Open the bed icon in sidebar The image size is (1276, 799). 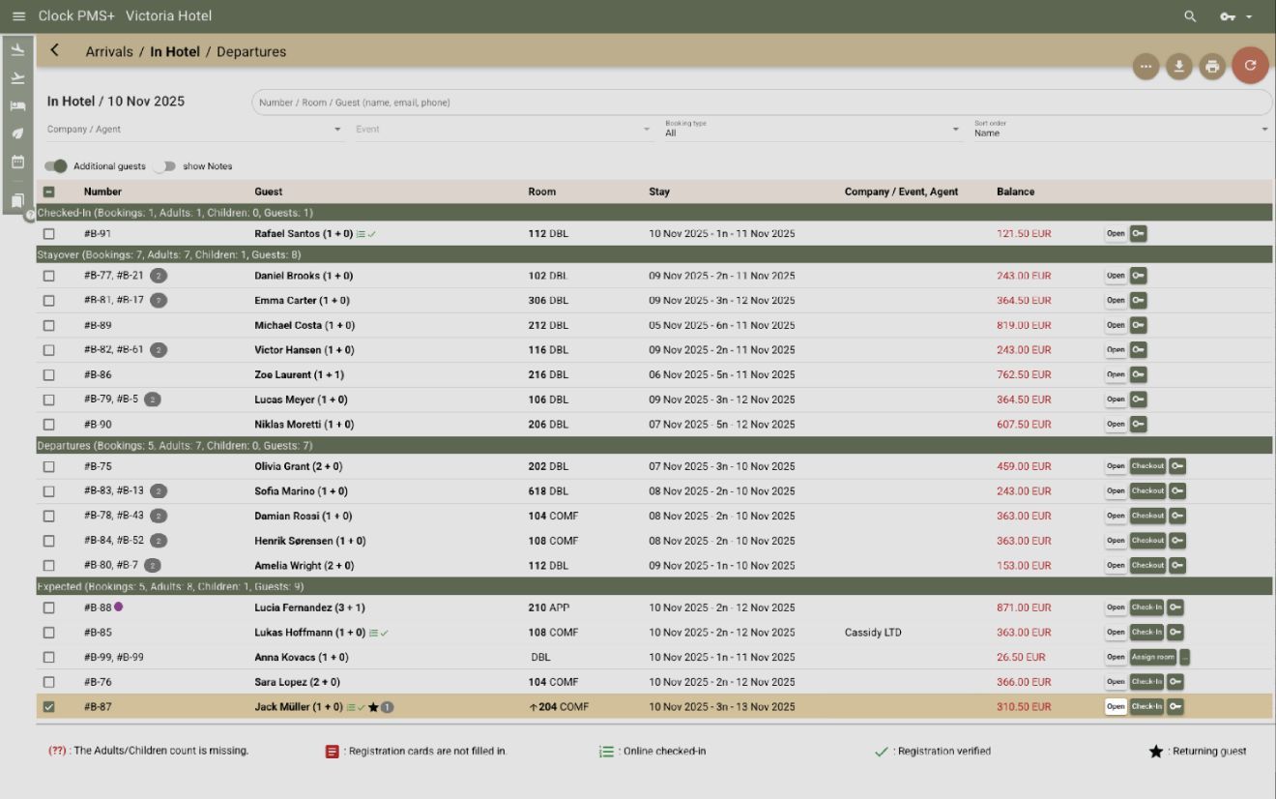tap(17, 106)
